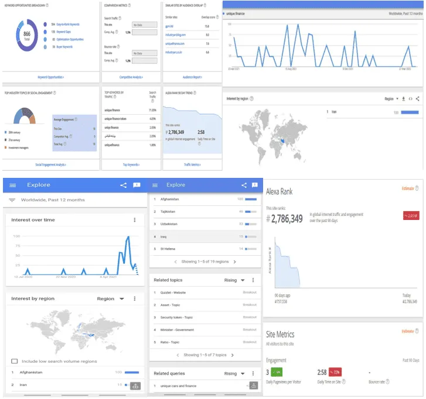Viewport: 426px width, 399px height.
Task: Click help icon next to Alexa Rank 90 Day Trend
Action: click(195, 93)
